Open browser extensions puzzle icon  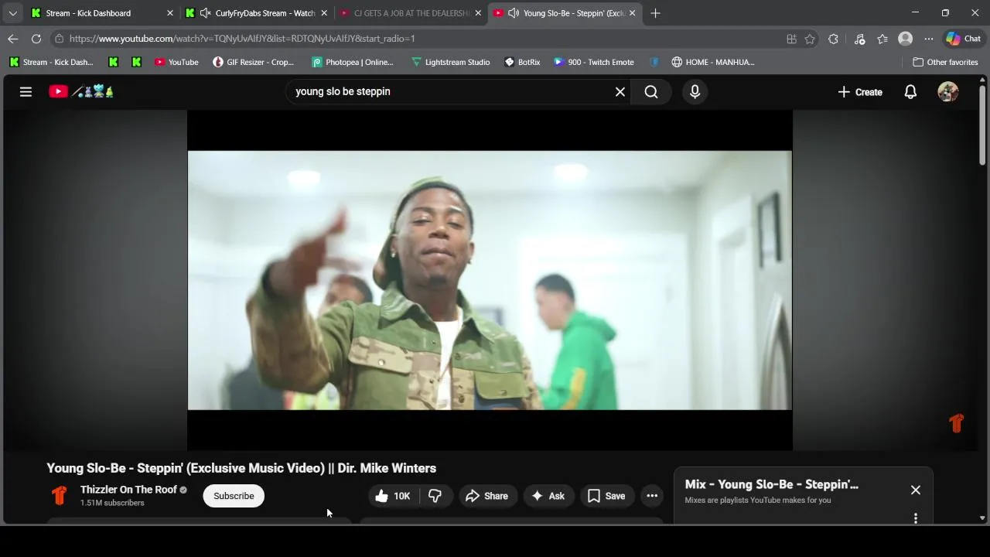pos(833,39)
